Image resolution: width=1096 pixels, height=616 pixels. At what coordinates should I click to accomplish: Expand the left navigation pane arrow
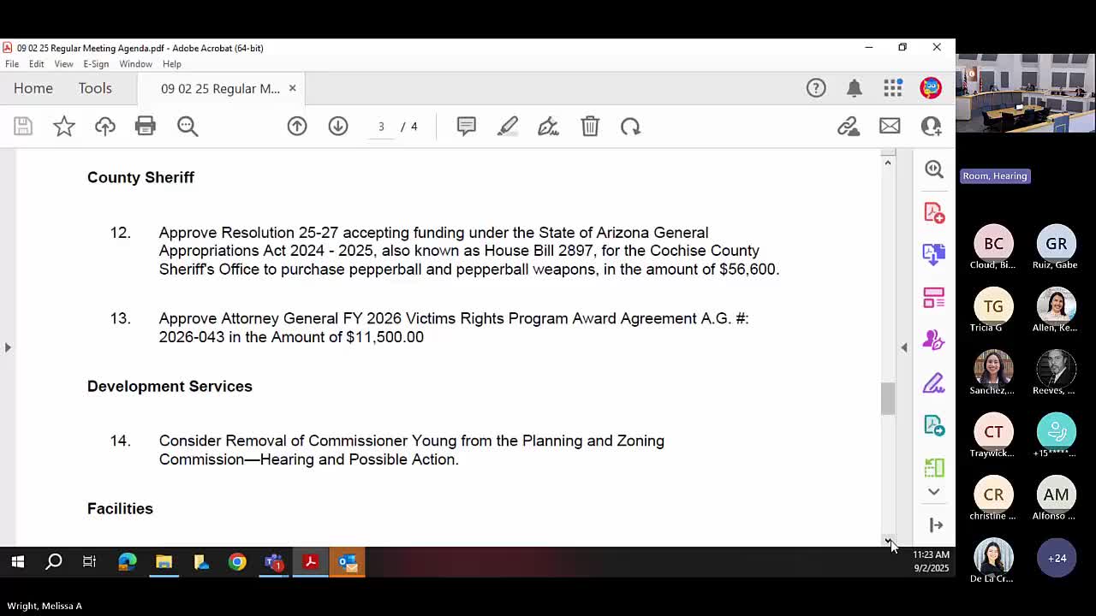tap(8, 347)
